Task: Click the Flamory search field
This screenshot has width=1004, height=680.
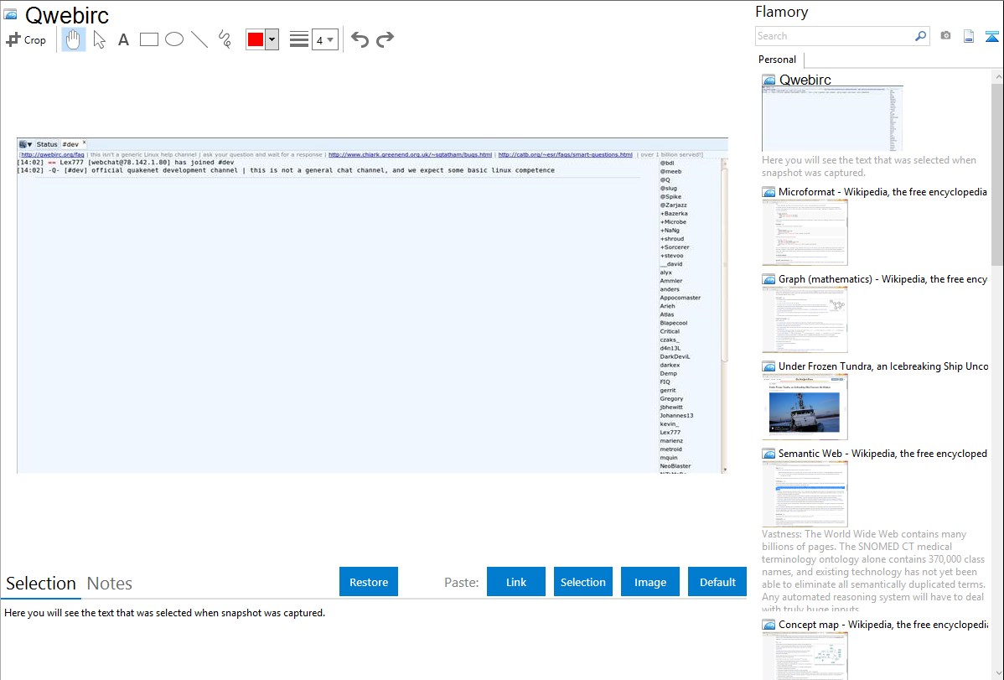Action: coord(834,36)
